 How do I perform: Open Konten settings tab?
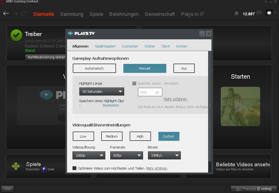click(182, 46)
